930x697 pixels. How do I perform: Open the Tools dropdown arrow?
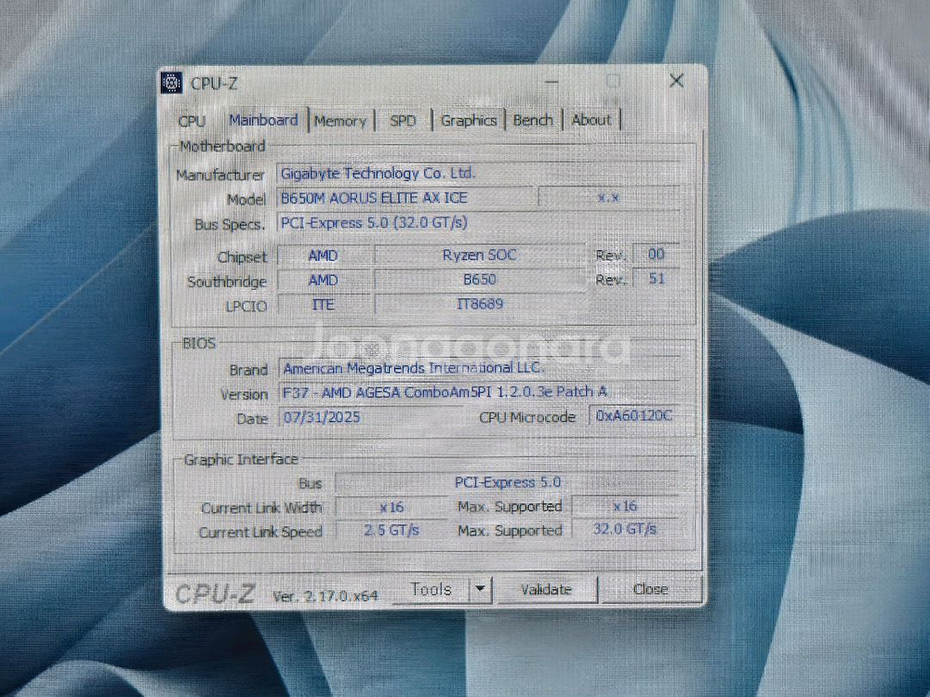(480, 589)
